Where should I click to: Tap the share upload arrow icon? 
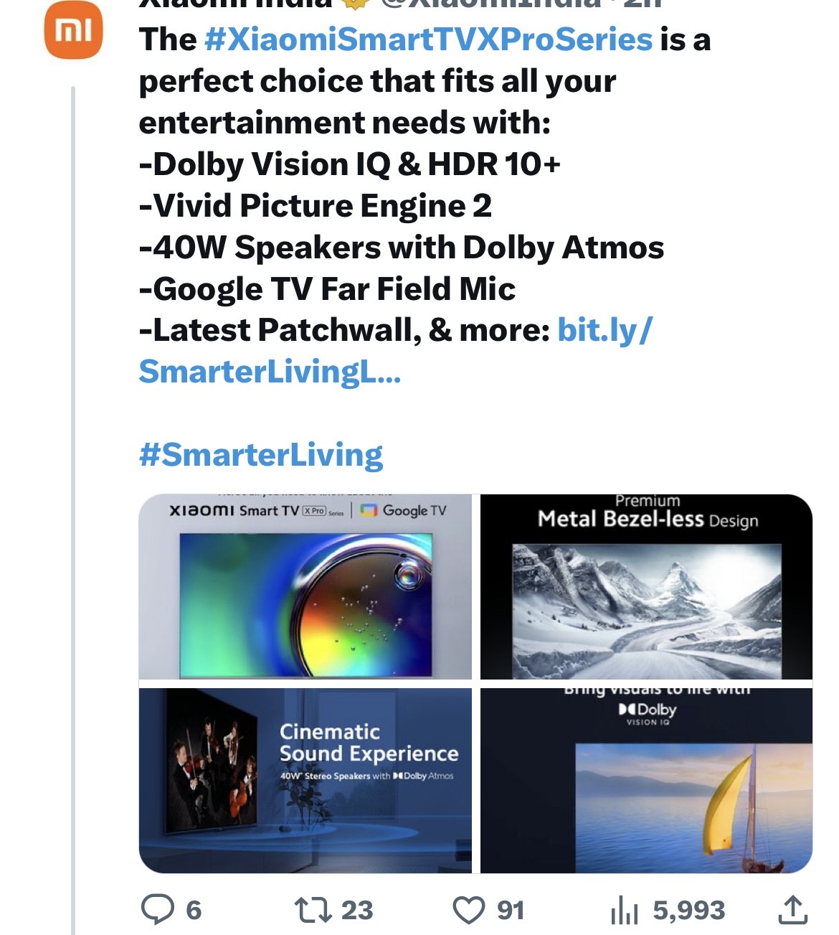point(792,910)
